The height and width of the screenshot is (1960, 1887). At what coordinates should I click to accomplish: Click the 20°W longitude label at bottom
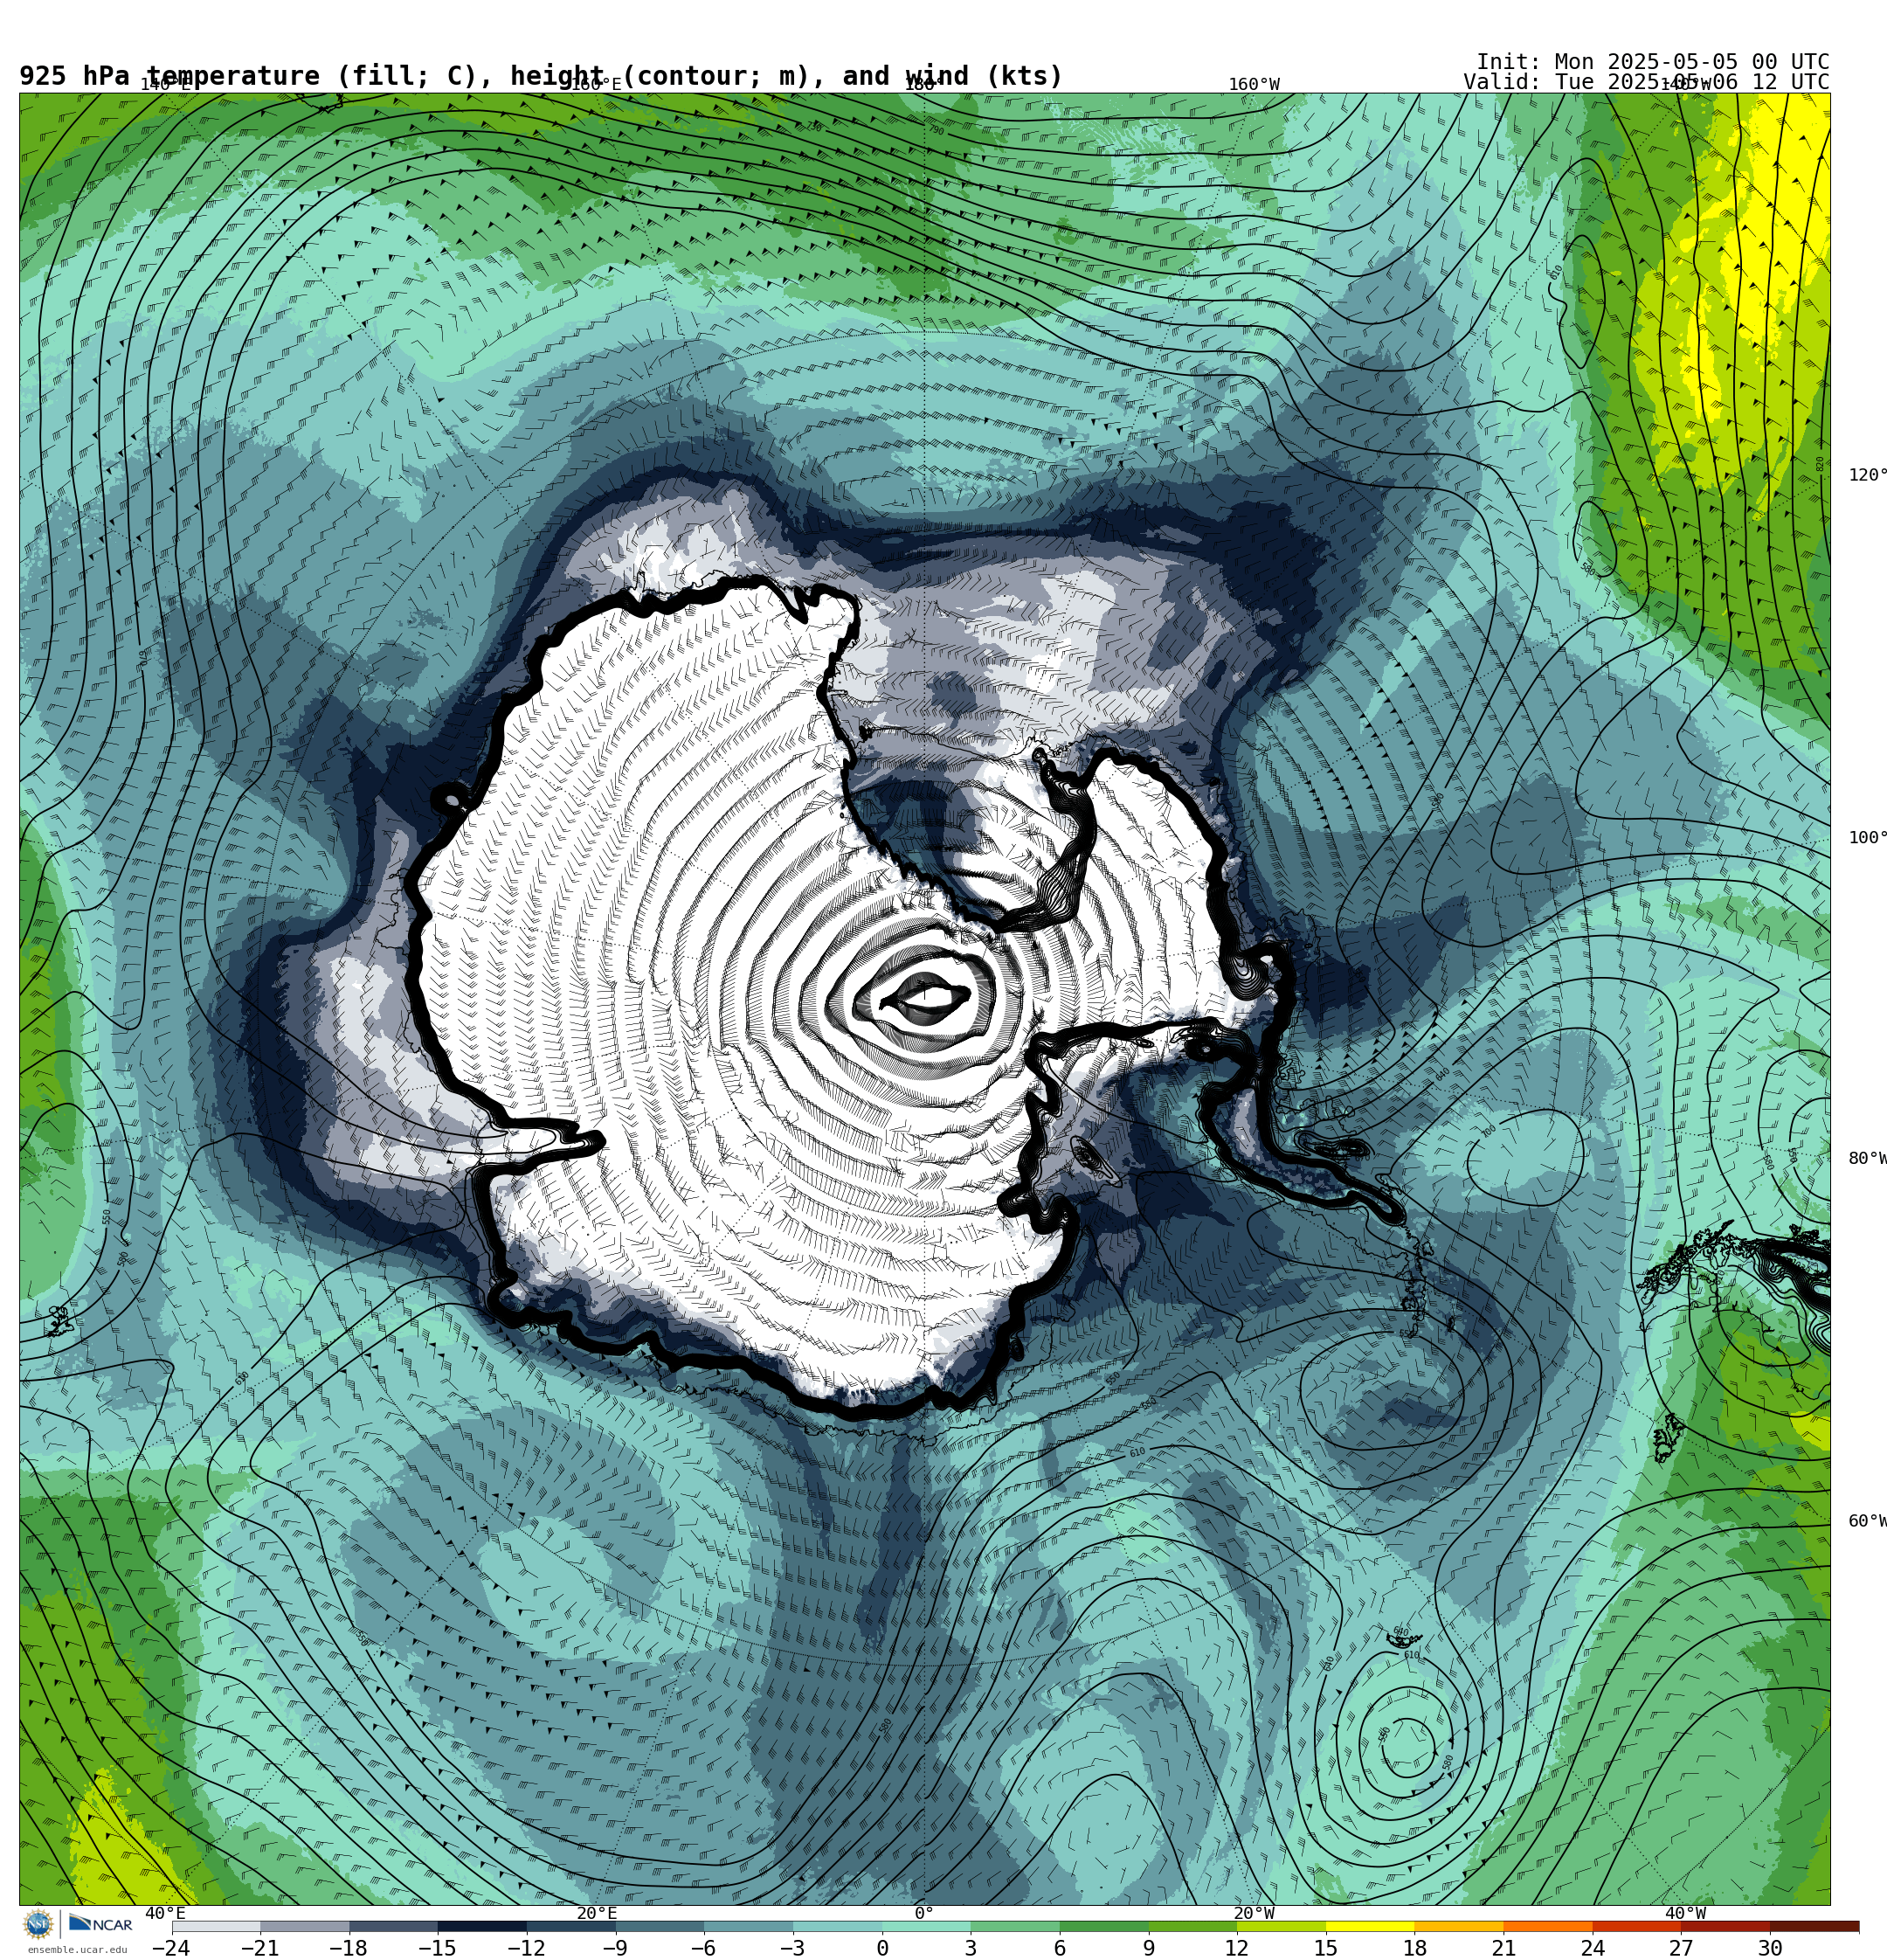(1254, 1913)
